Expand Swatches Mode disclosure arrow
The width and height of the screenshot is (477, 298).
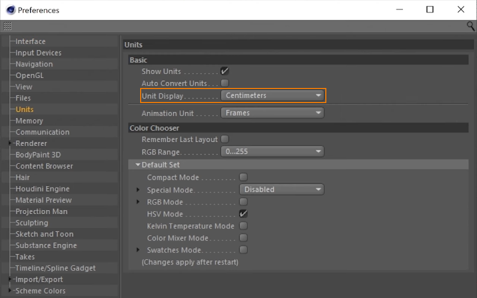(138, 249)
